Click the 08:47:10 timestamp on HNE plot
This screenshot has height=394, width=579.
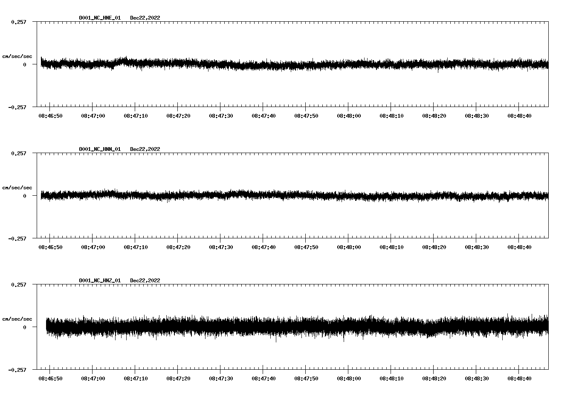135,115
